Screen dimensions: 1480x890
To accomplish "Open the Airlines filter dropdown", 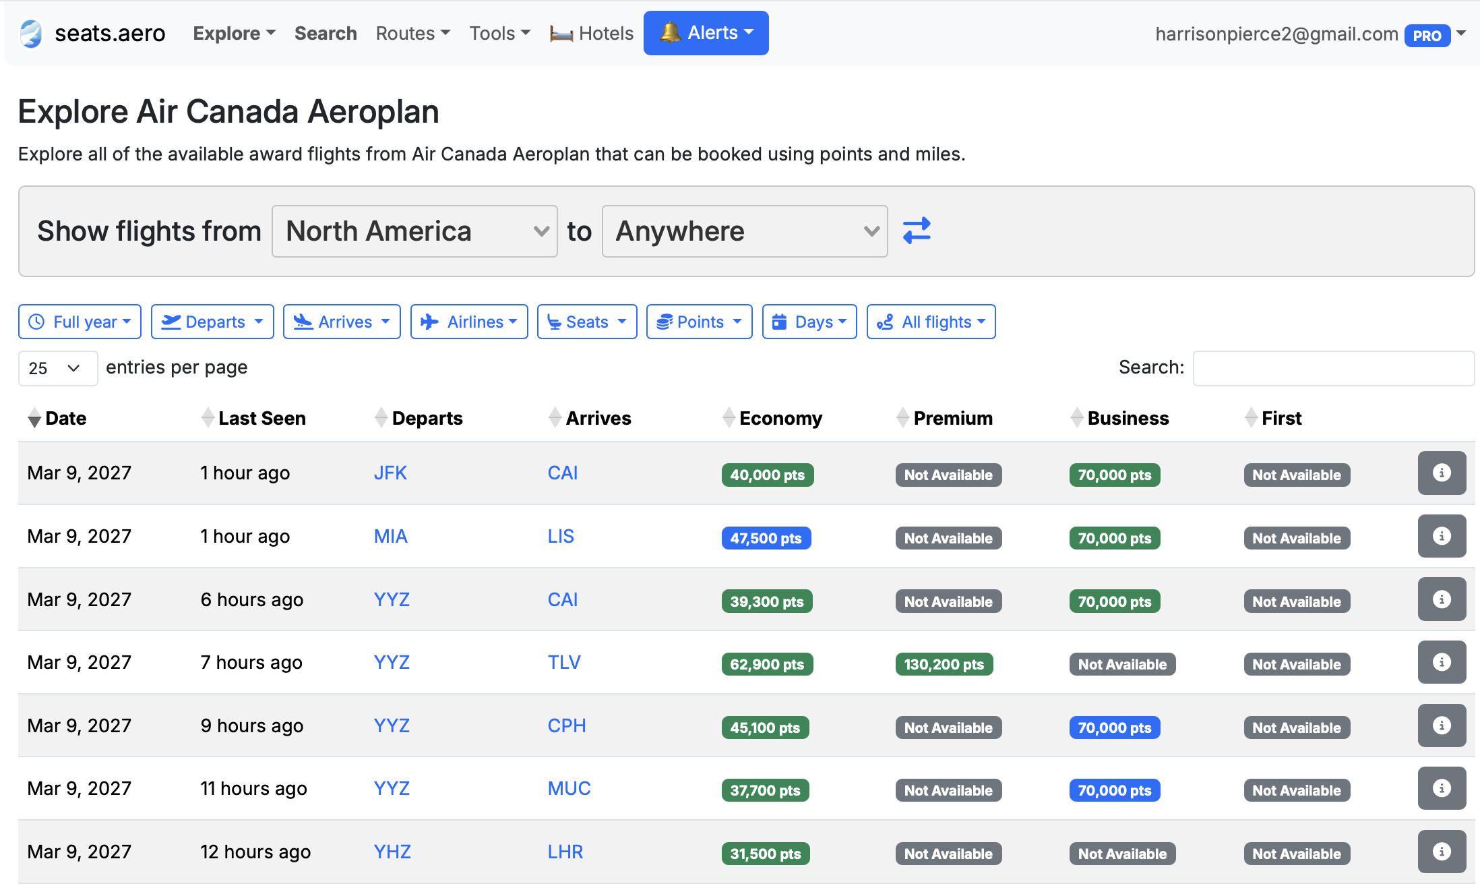I will coord(469,322).
